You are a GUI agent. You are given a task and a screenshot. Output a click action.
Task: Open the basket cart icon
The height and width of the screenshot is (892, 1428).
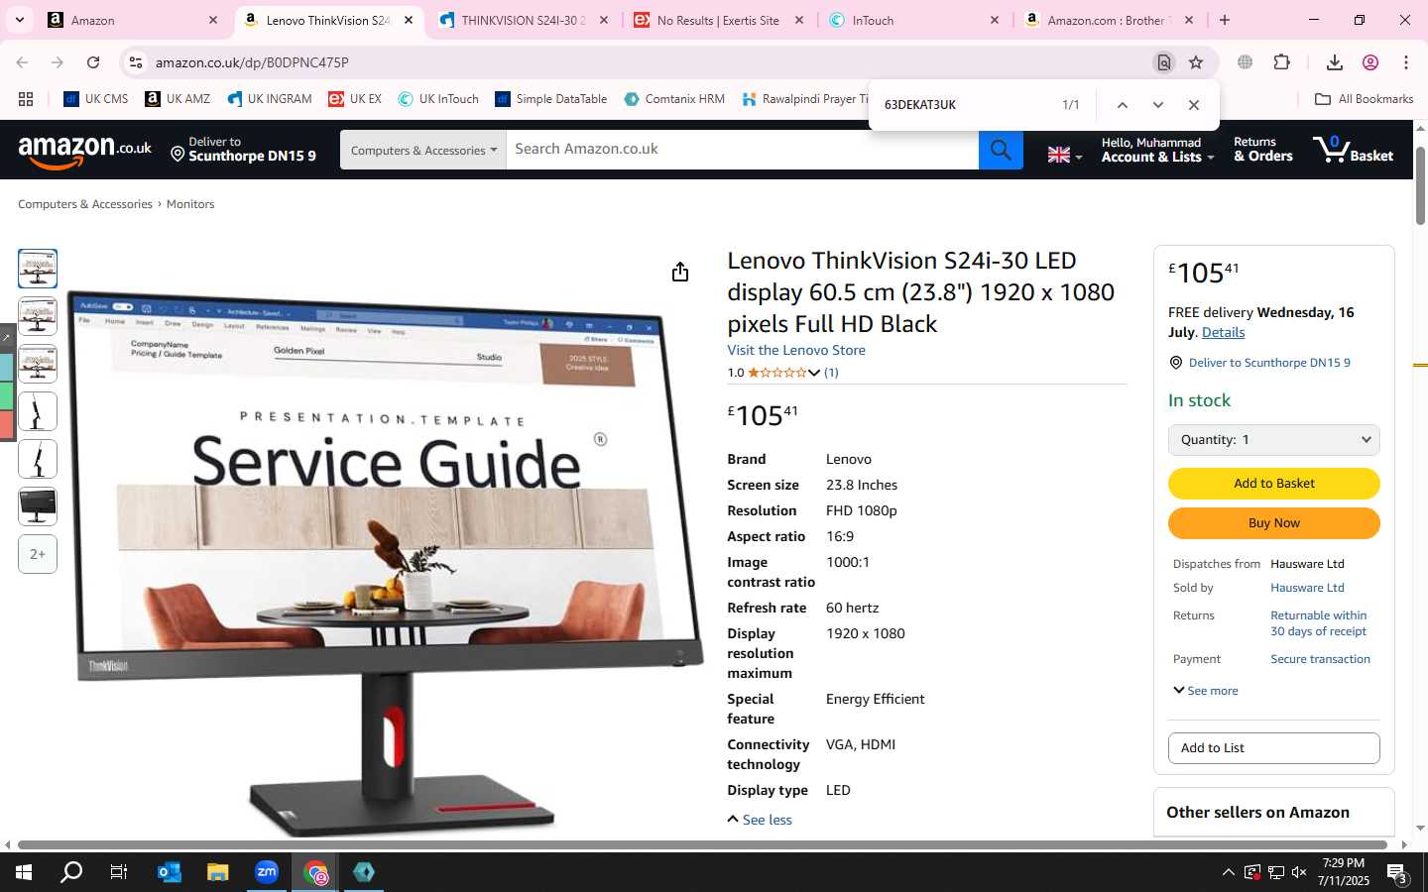[x=1353, y=150]
